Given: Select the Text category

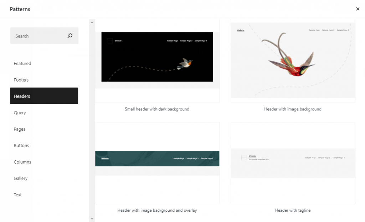Looking at the screenshot, I should coord(18,195).
